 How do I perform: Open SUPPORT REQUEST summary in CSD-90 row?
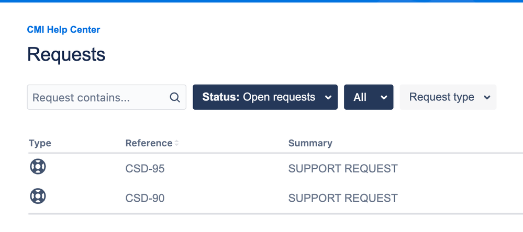(x=343, y=199)
